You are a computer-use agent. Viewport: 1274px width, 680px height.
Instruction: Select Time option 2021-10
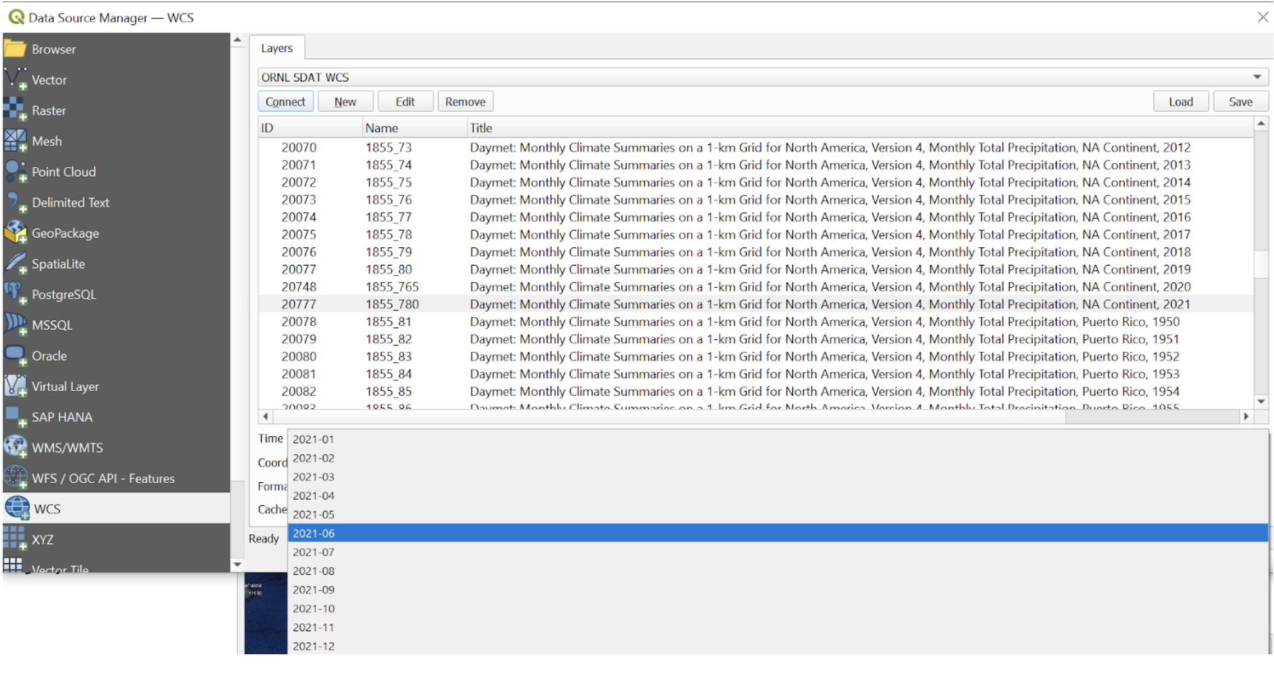coord(777,608)
